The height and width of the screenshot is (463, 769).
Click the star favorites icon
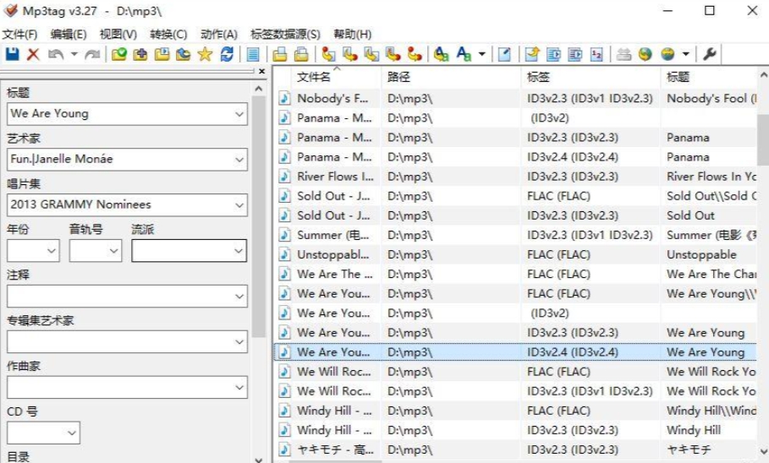click(x=205, y=54)
